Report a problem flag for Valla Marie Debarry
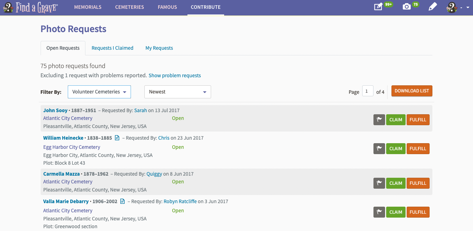This screenshot has height=231, width=473. [379, 212]
